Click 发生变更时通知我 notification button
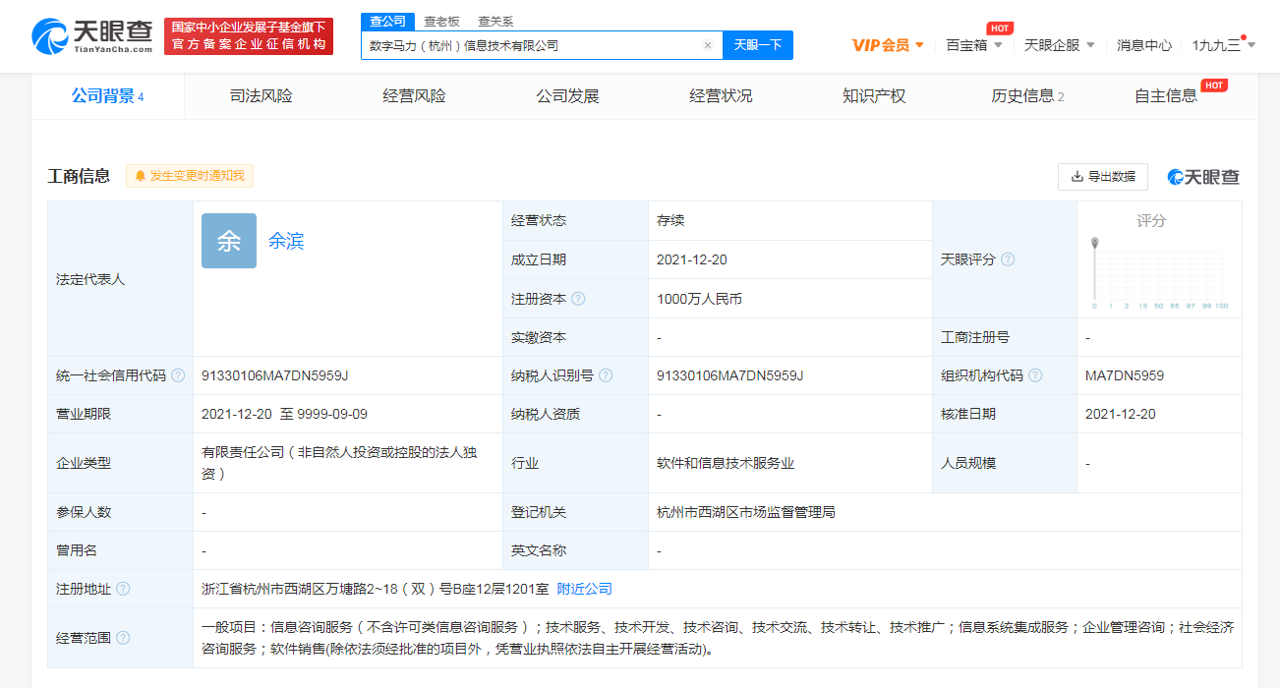Viewport: 1280px width, 688px height. click(190, 176)
